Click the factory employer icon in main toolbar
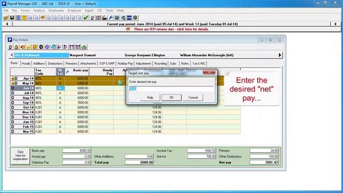Screen dimensions: 343x193 coord(105,18)
